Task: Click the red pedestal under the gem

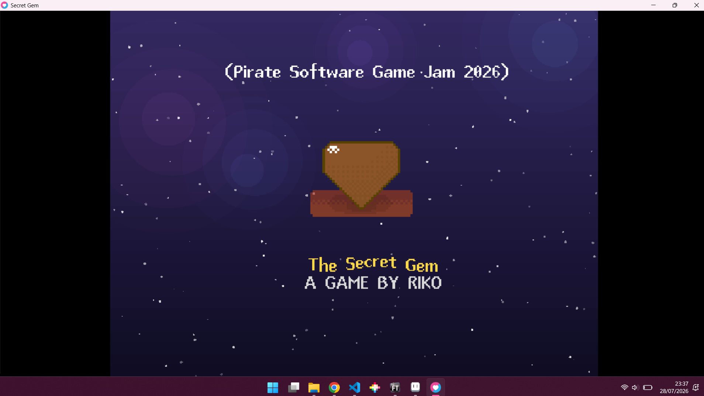Action: (x=362, y=203)
